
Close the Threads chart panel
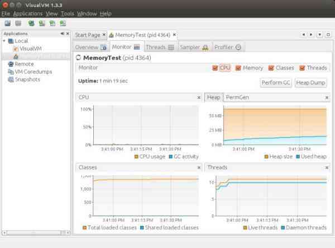pyautogui.click(x=327, y=168)
